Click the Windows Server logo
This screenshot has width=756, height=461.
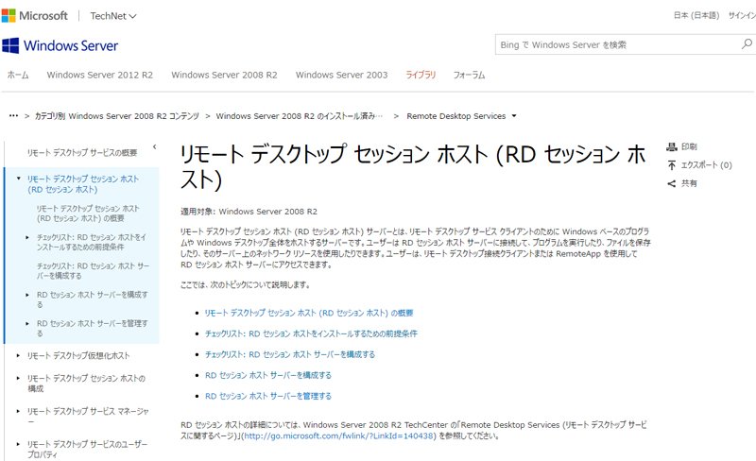point(60,45)
